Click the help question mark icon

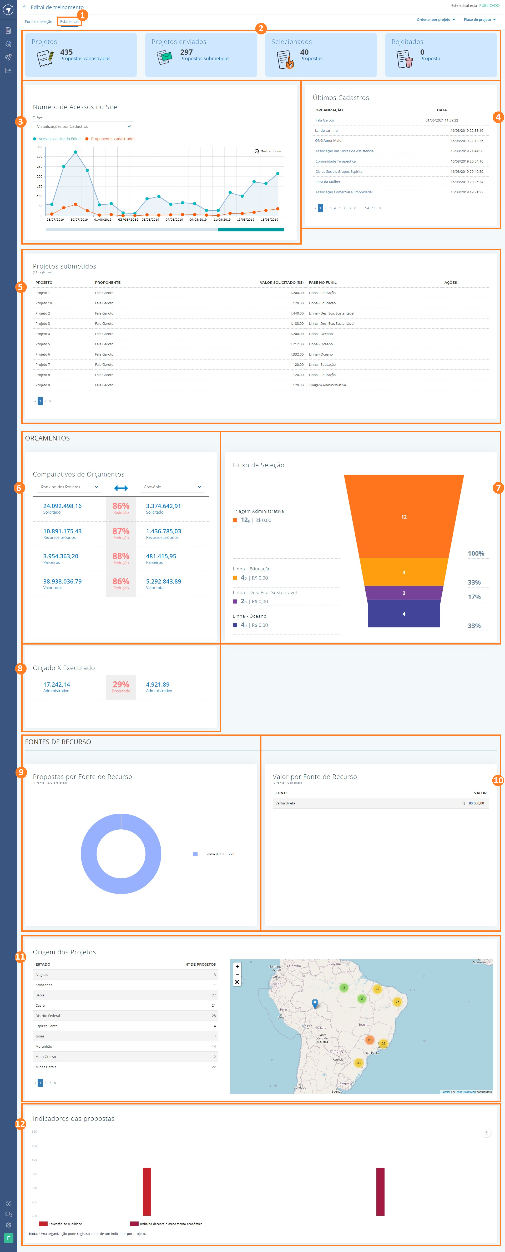coord(8,1203)
